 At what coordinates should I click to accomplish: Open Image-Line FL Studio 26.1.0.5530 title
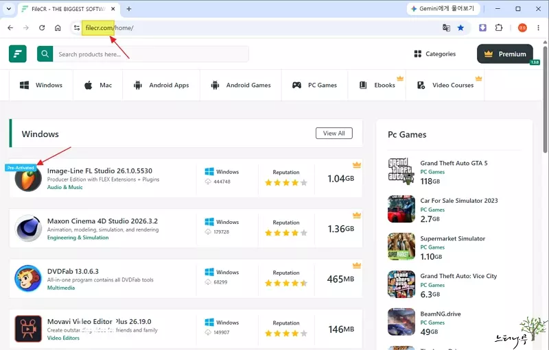coord(100,171)
